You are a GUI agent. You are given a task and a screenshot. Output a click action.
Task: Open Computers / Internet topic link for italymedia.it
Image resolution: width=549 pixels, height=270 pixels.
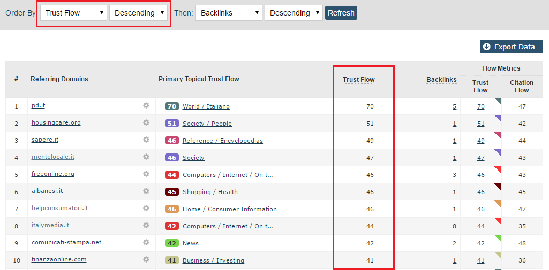pos(228,226)
